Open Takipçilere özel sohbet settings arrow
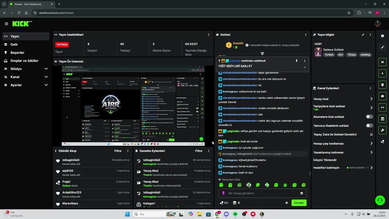This screenshot has height=219, width=389. [371, 108]
